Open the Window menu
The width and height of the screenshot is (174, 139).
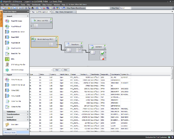point(57,5)
